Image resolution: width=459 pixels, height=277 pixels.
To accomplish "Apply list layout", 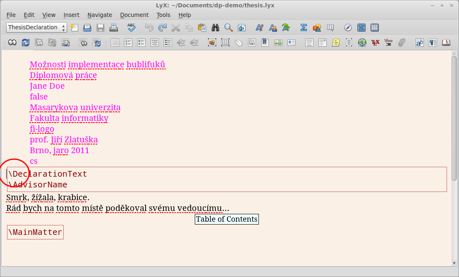I will point(155,43).
